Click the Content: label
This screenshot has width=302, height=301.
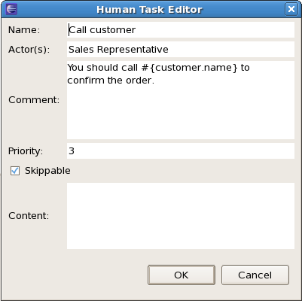tap(29, 216)
